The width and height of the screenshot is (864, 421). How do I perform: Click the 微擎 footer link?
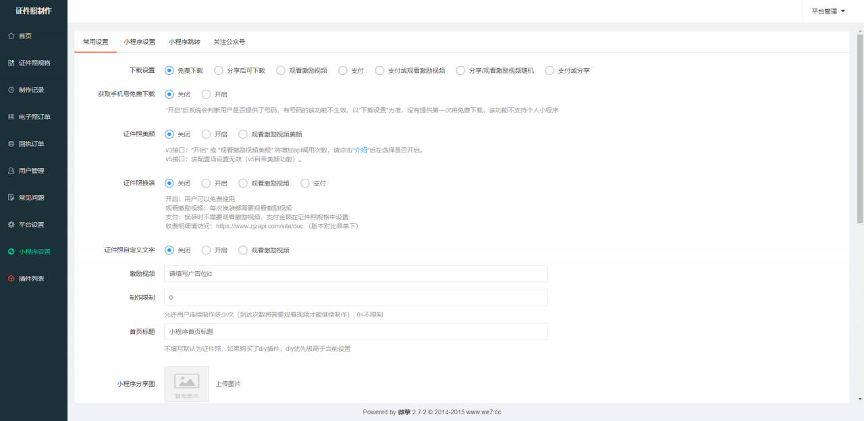(404, 412)
